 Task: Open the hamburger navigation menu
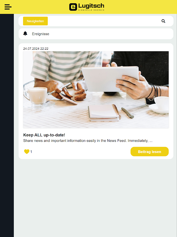[x=8, y=7]
